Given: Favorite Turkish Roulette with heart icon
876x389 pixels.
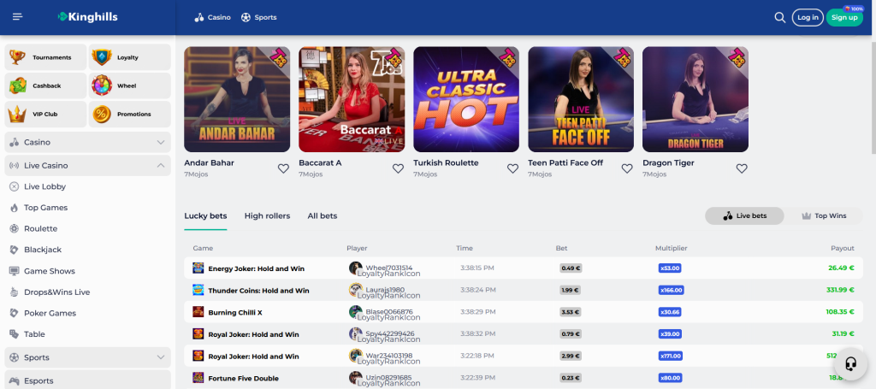Looking at the screenshot, I should click(x=513, y=168).
